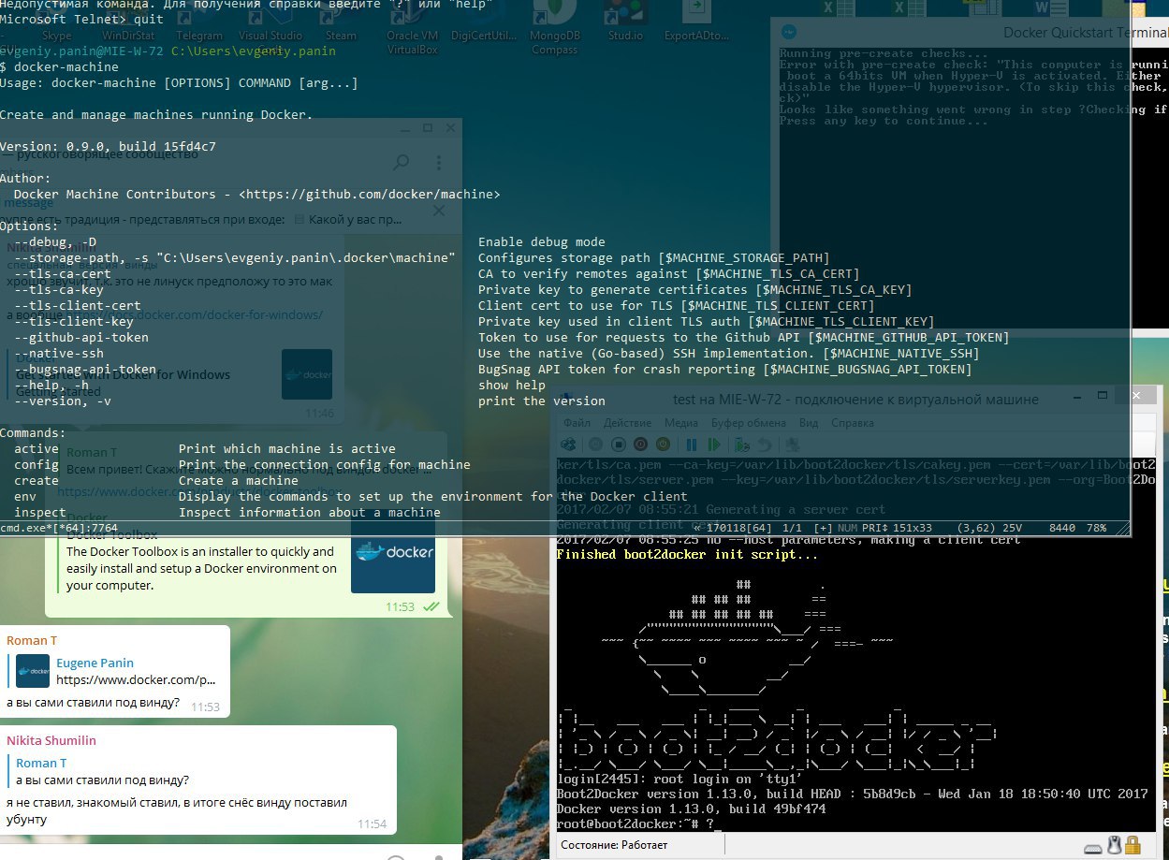Click the '$ docker-machine' command line in the console
Viewport: 1169px width, 860px height.
click(60, 67)
